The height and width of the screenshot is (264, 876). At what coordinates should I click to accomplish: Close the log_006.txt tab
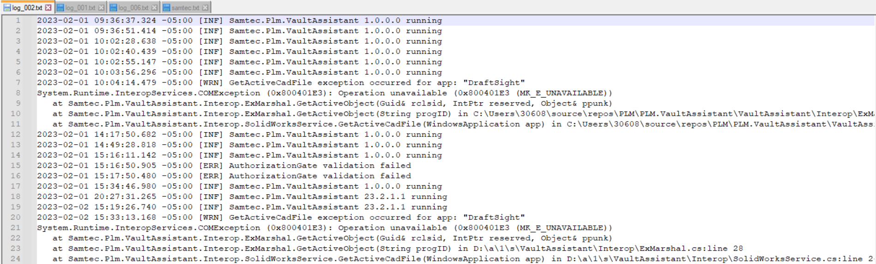click(x=154, y=8)
